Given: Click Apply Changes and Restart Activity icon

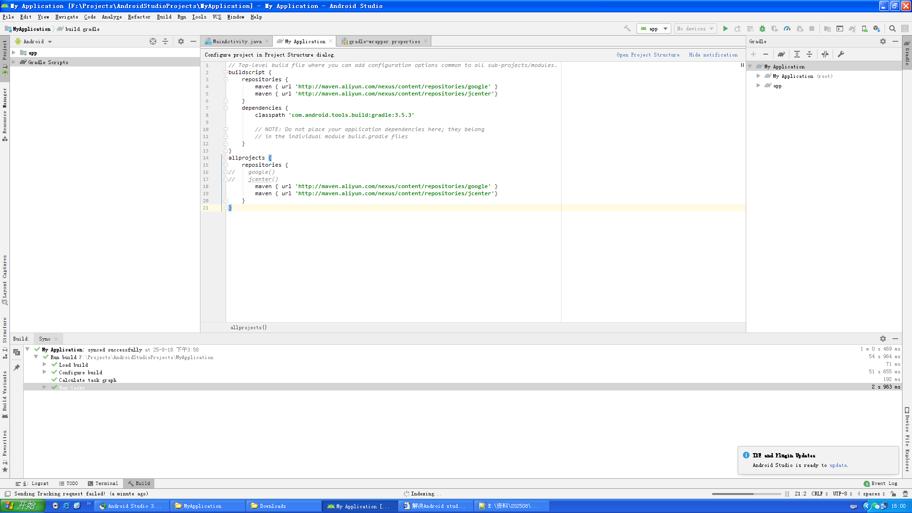Looking at the screenshot, I should [738, 28].
